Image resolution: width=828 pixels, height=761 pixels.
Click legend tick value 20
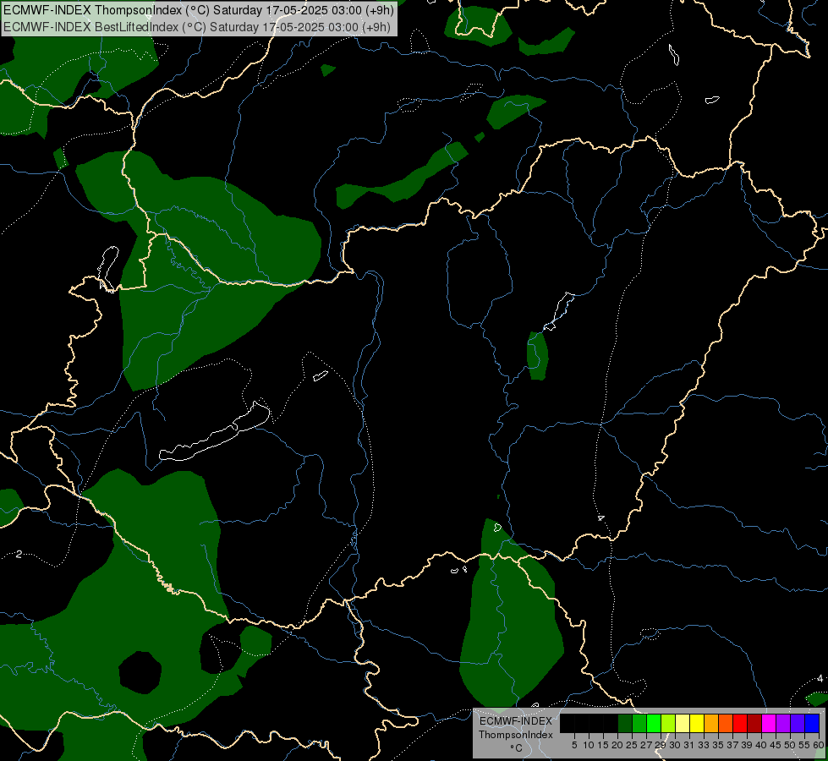(618, 745)
